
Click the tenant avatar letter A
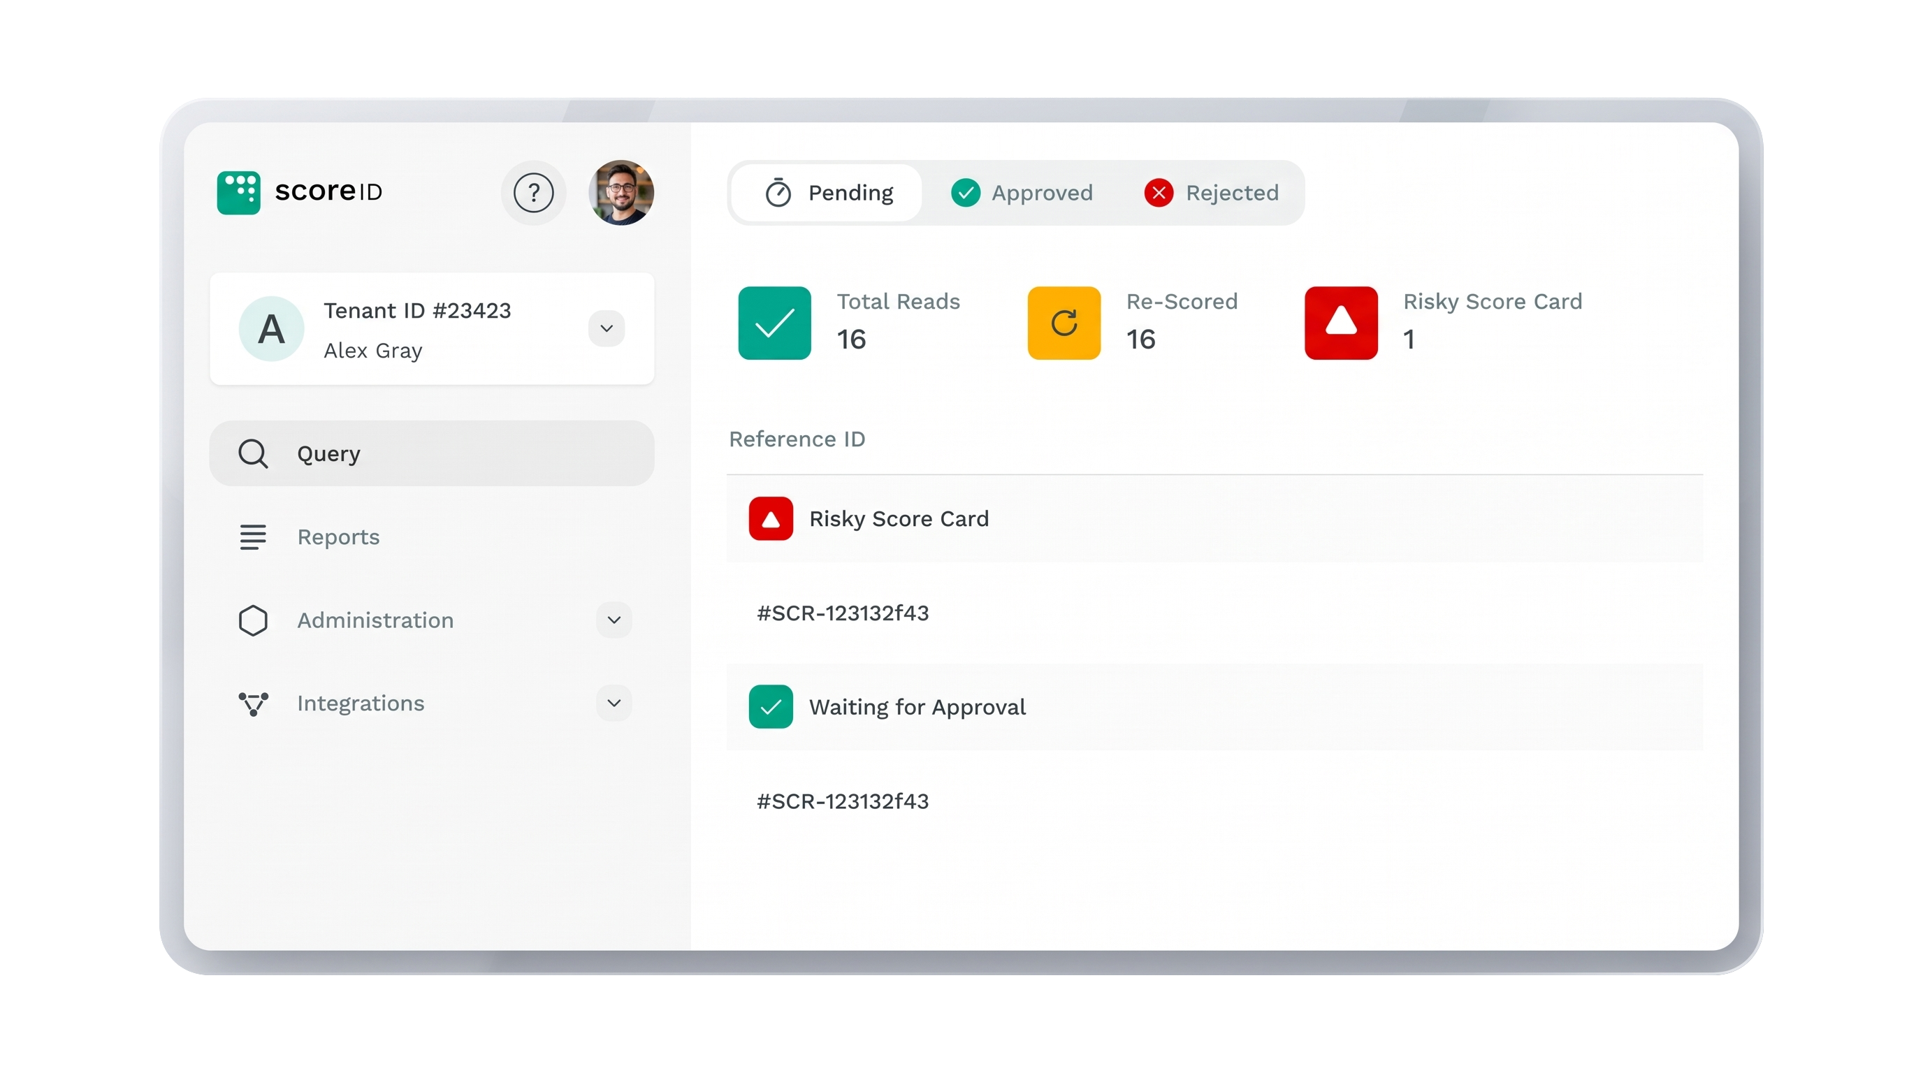(271, 328)
